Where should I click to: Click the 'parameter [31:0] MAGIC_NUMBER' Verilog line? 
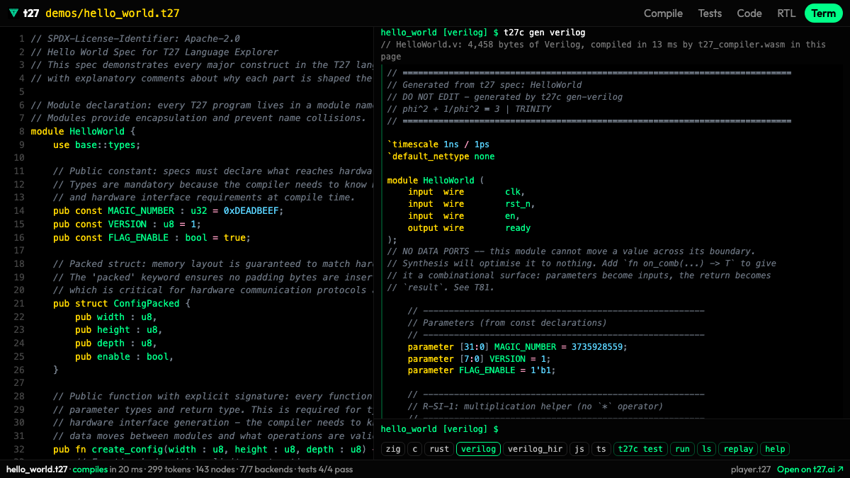pos(518,346)
